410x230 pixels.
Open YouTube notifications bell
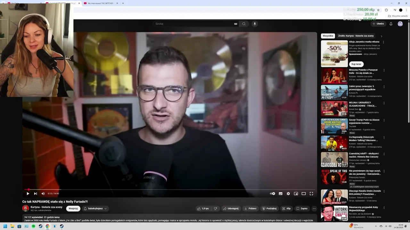[391, 24]
